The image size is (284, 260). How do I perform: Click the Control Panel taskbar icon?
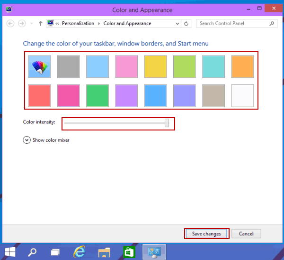coord(154,252)
